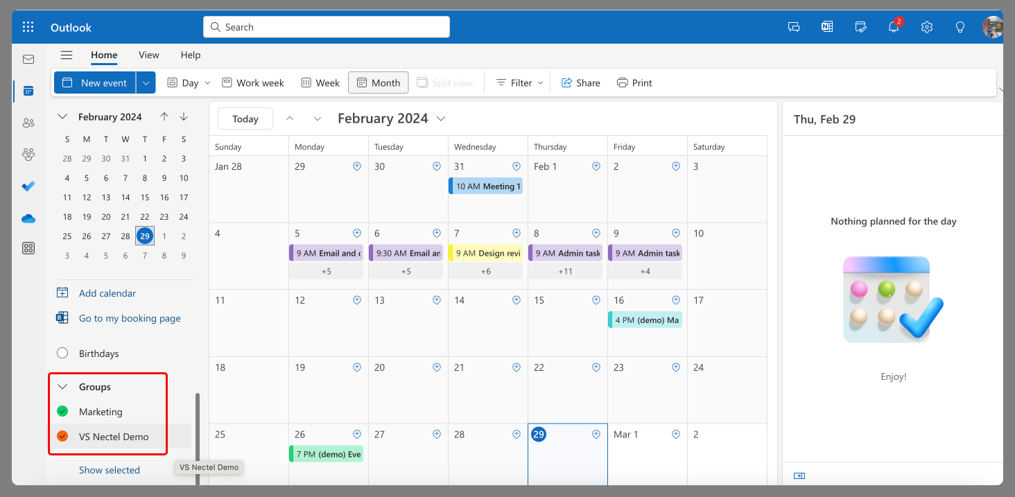Collapse the Groups section
This screenshot has width=1015, height=497.
coord(62,386)
